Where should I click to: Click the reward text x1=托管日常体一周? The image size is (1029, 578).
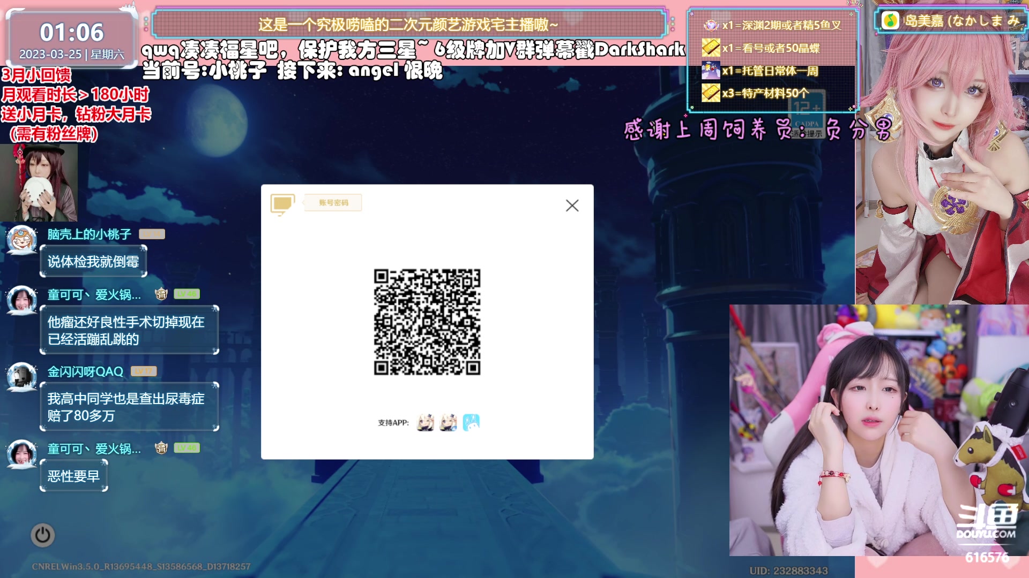click(x=770, y=71)
